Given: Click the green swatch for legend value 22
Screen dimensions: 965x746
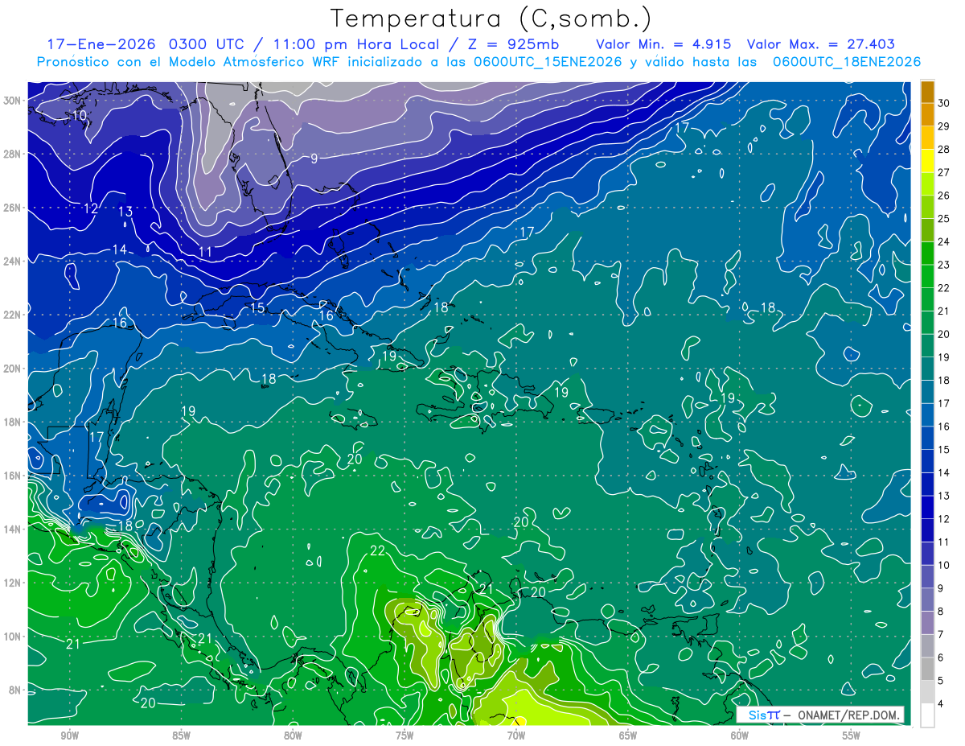Looking at the screenshot, I should coord(927,277).
